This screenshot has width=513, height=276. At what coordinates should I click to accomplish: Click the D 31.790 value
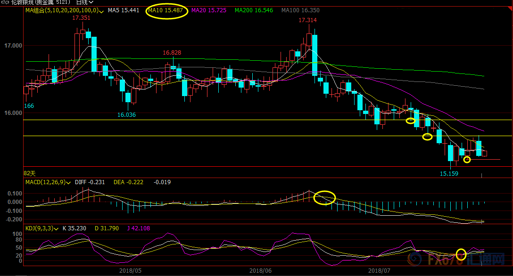[107, 228]
